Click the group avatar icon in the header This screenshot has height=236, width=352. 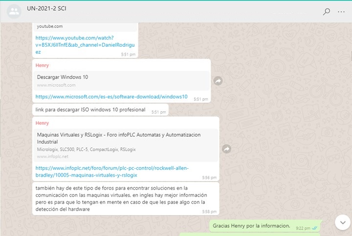(x=14, y=11)
